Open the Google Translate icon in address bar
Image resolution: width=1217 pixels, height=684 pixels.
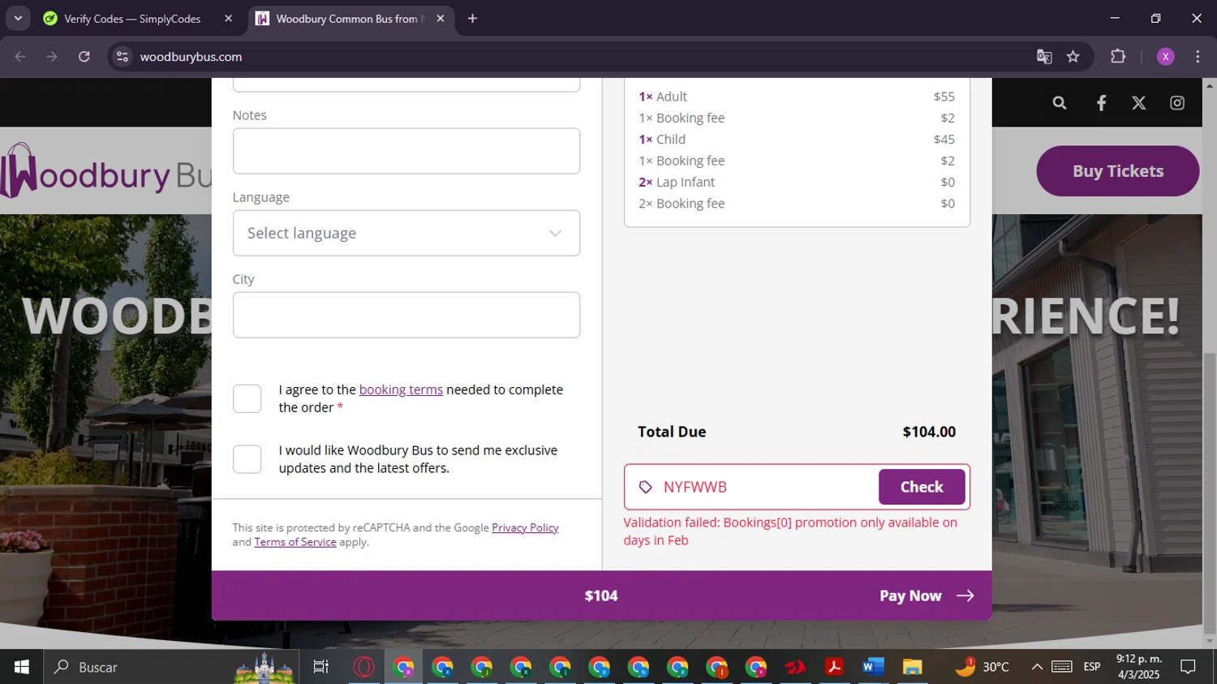(x=1044, y=57)
